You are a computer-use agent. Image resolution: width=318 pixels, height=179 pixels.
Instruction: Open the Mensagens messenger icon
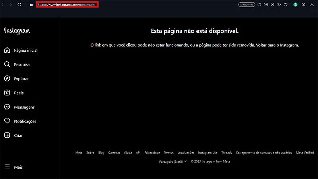pos(7,107)
